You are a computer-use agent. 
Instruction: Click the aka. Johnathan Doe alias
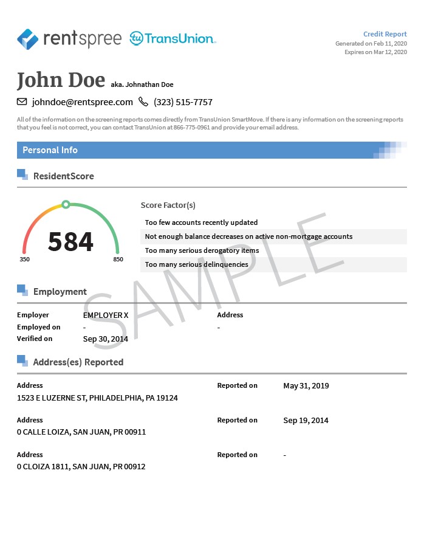pyautogui.click(x=142, y=84)
